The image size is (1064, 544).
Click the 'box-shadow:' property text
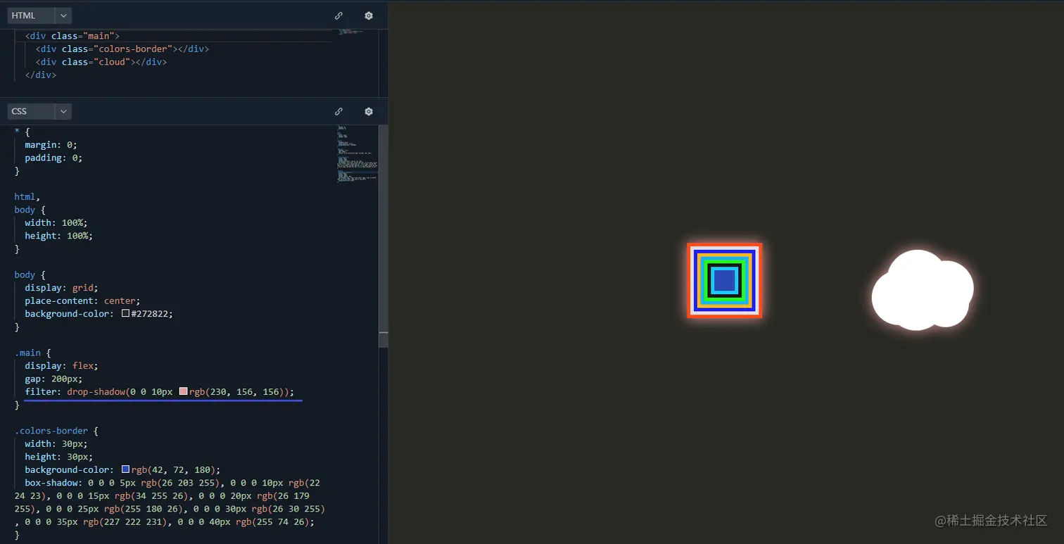[53, 483]
